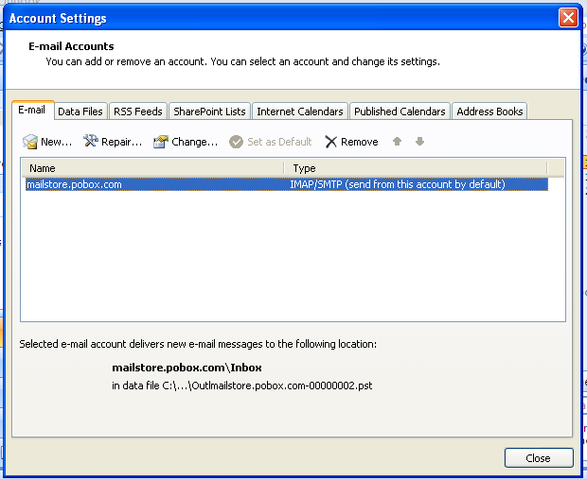Switch to the Data Files tab
The height and width of the screenshot is (480, 587).
click(x=80, y=111)
